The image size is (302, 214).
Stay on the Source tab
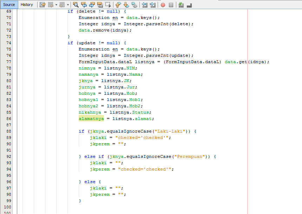tap(9, 5)
